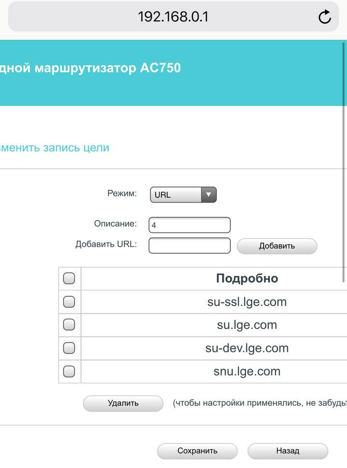Reload the page with the refresh icon
The image size is (347, 468).
click(x=325, y=17)
